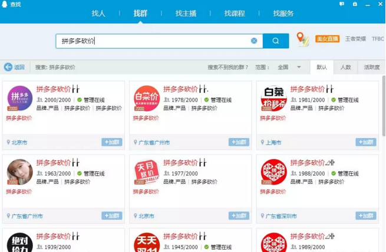Screen dimensions: 386x252
Task: Click the results vertical scrollbar
Action: pos(384,106)
